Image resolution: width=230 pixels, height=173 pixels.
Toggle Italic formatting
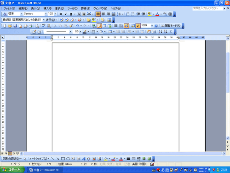(x=66, y=14)
